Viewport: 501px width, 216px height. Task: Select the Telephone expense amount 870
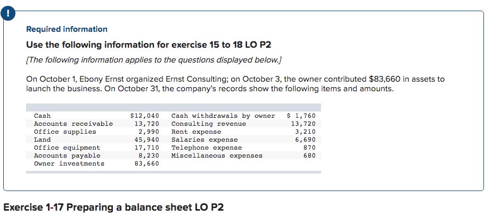pos(309,148)
